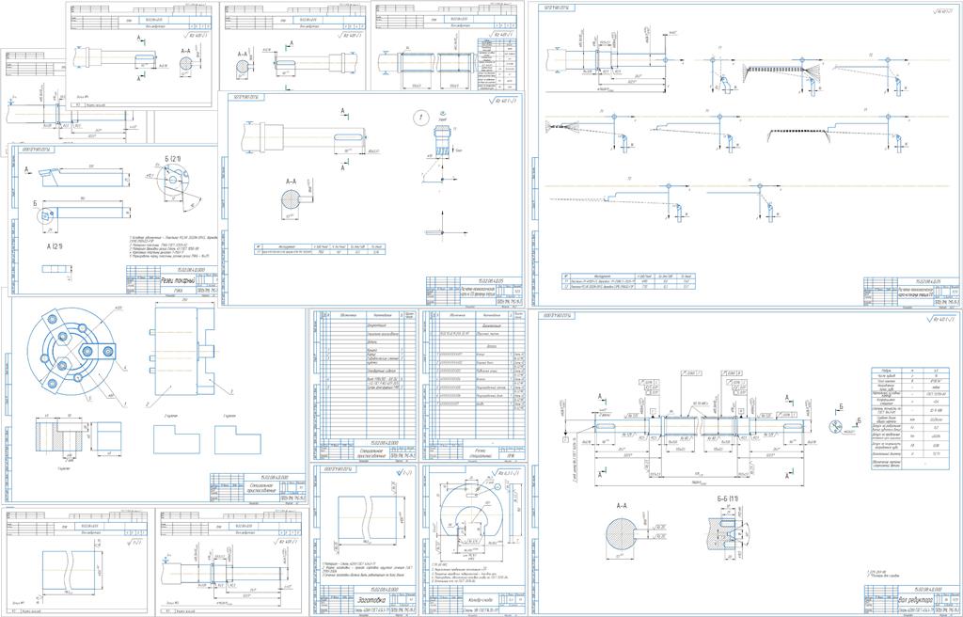Screen dimensions: 963x617
Task: Select the 'Резец специальный' specification table
Action: coord(475,385)
